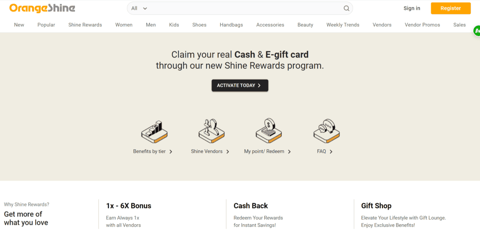The width and height of the screenshot is (480, 248).
Task: Click the Sign in link
Action: [x=412, y=8]
